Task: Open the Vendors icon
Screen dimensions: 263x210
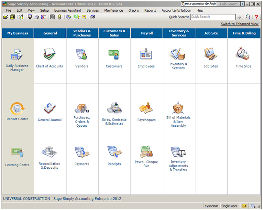Action: 82,54
